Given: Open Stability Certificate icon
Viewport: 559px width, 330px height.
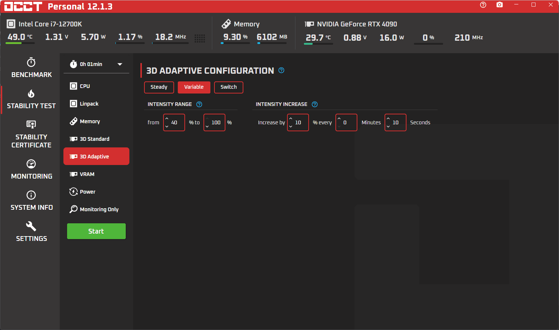Looking at the screenshot, I should 31,124.
